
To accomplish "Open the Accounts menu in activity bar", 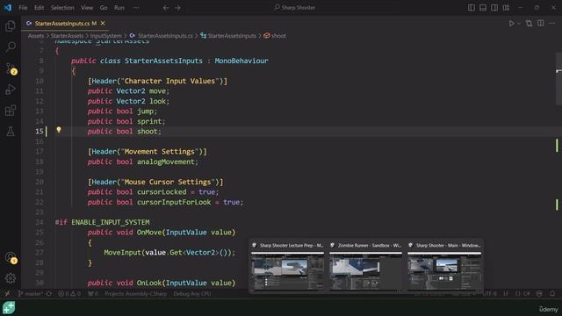I will tap(11, 257).
